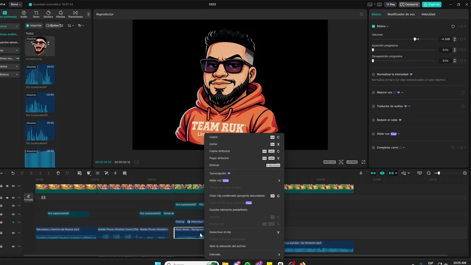471x265 pixels.
Task: Click the timeline zoom slider
Action: (x=447, y=173)
